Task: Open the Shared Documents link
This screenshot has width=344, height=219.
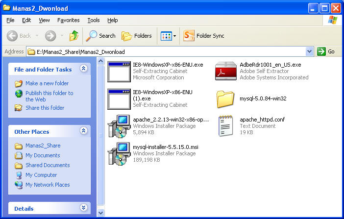Action: point(48,165)
